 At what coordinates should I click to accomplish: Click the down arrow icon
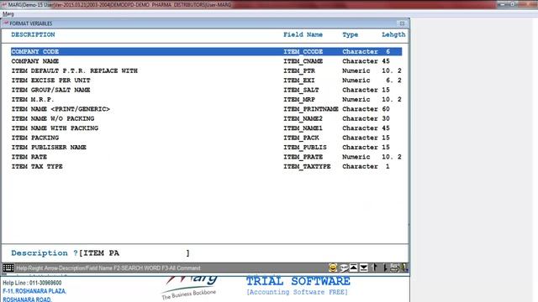385,268
